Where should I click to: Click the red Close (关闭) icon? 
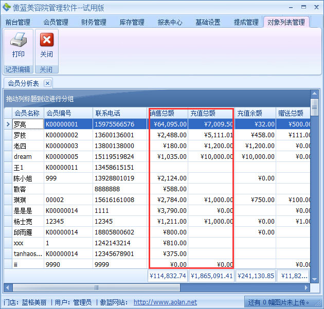point(46,41)
